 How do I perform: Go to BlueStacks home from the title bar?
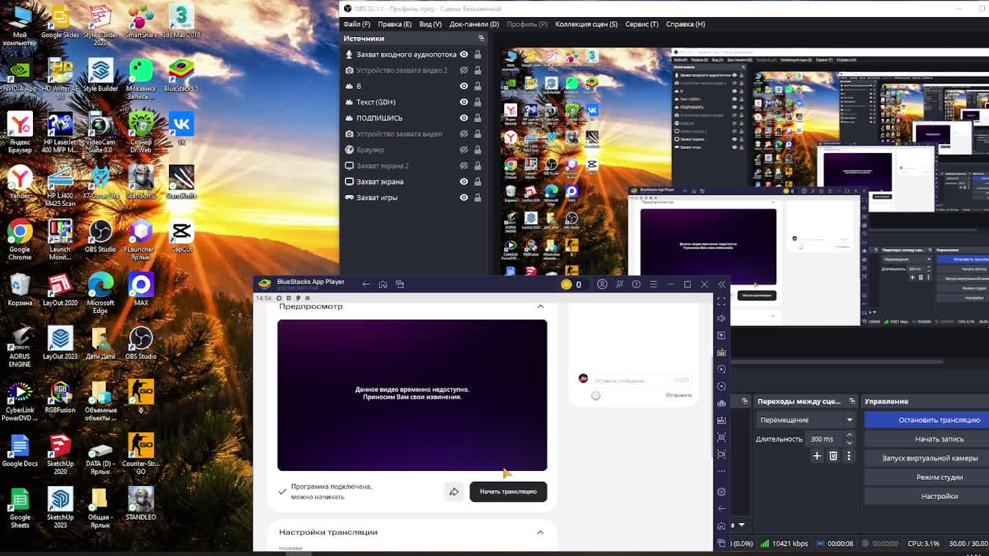(383, 284)
